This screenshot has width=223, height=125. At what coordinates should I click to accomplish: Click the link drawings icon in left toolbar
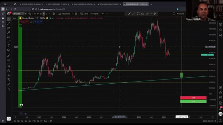pos(9,84)
